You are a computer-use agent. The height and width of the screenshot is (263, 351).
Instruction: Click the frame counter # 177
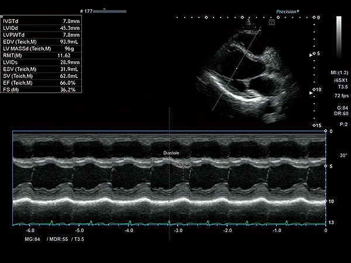[x=86, y=11]
